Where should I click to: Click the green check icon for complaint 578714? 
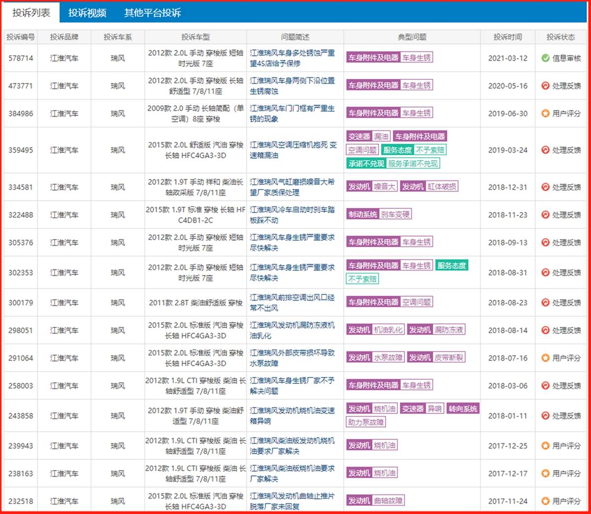click(545, 58)
